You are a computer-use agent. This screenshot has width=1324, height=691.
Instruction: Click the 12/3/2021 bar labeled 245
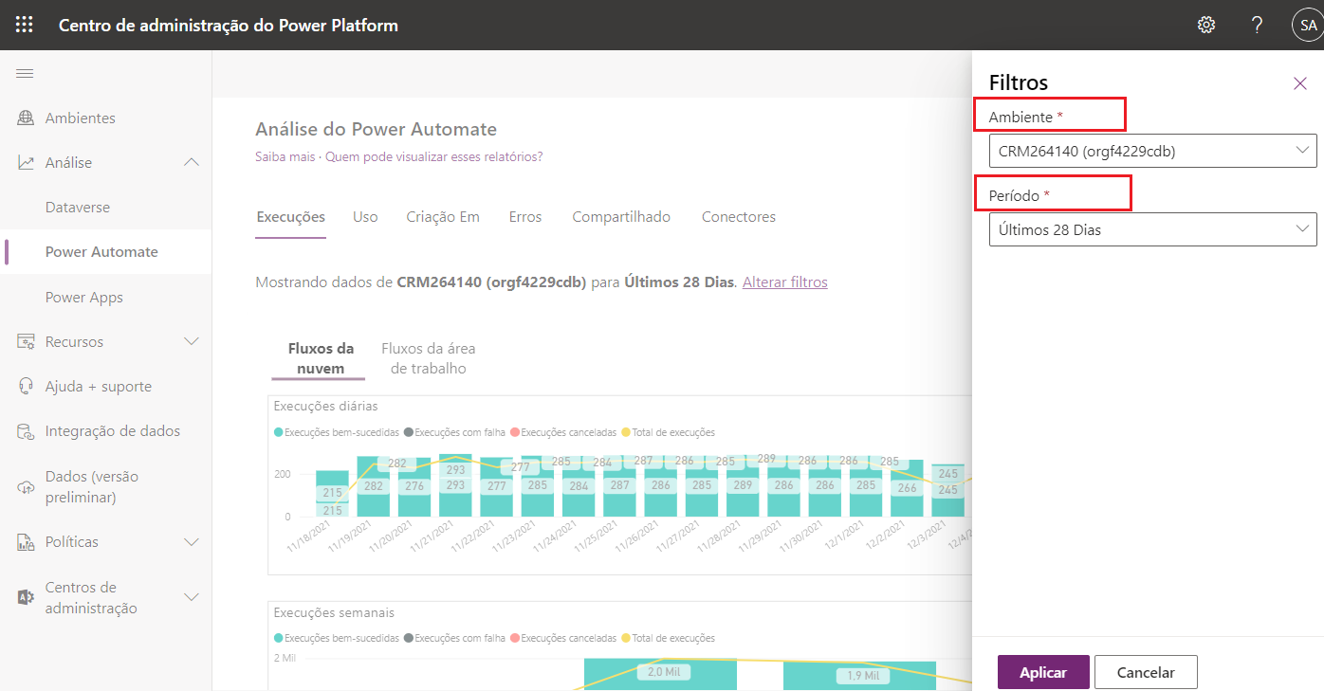pos(947,491)
